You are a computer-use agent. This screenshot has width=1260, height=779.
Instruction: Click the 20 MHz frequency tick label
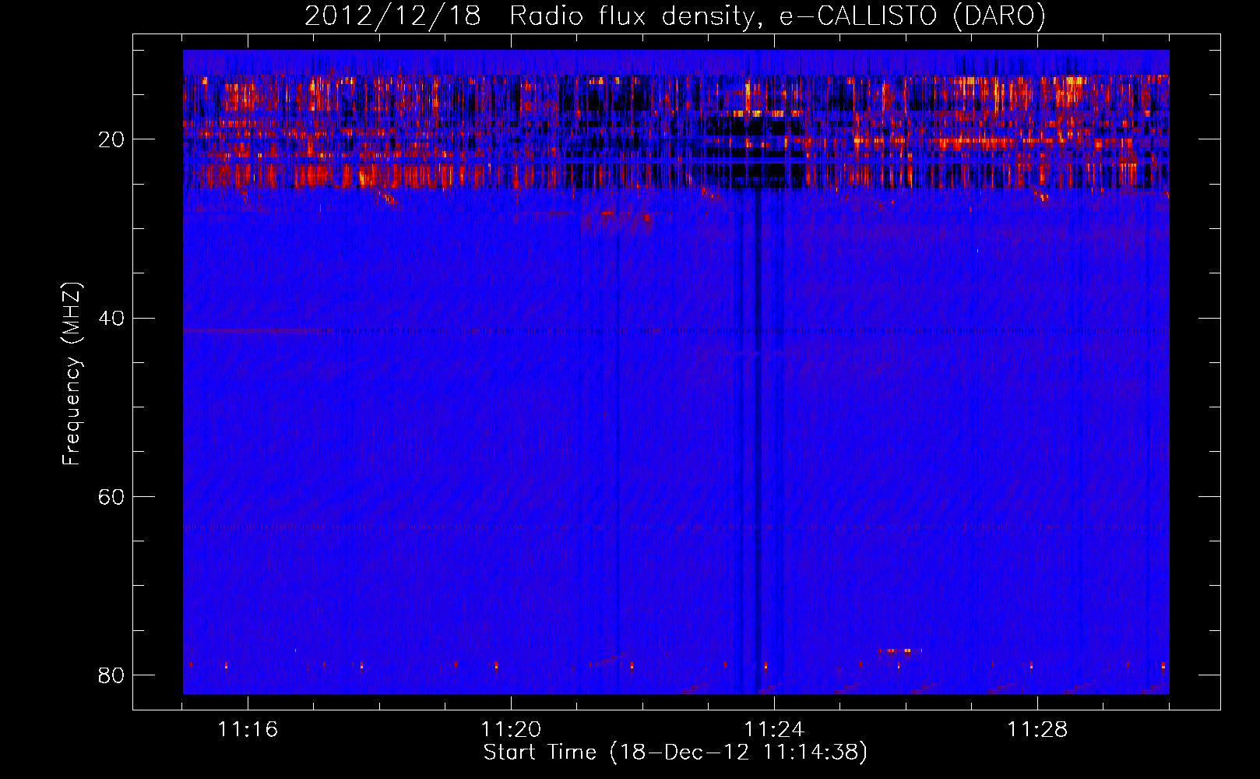pyautogui.click(x=111, y=139)
